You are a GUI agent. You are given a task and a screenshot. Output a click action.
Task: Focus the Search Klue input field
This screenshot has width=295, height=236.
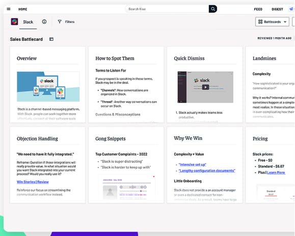point(167,9)
